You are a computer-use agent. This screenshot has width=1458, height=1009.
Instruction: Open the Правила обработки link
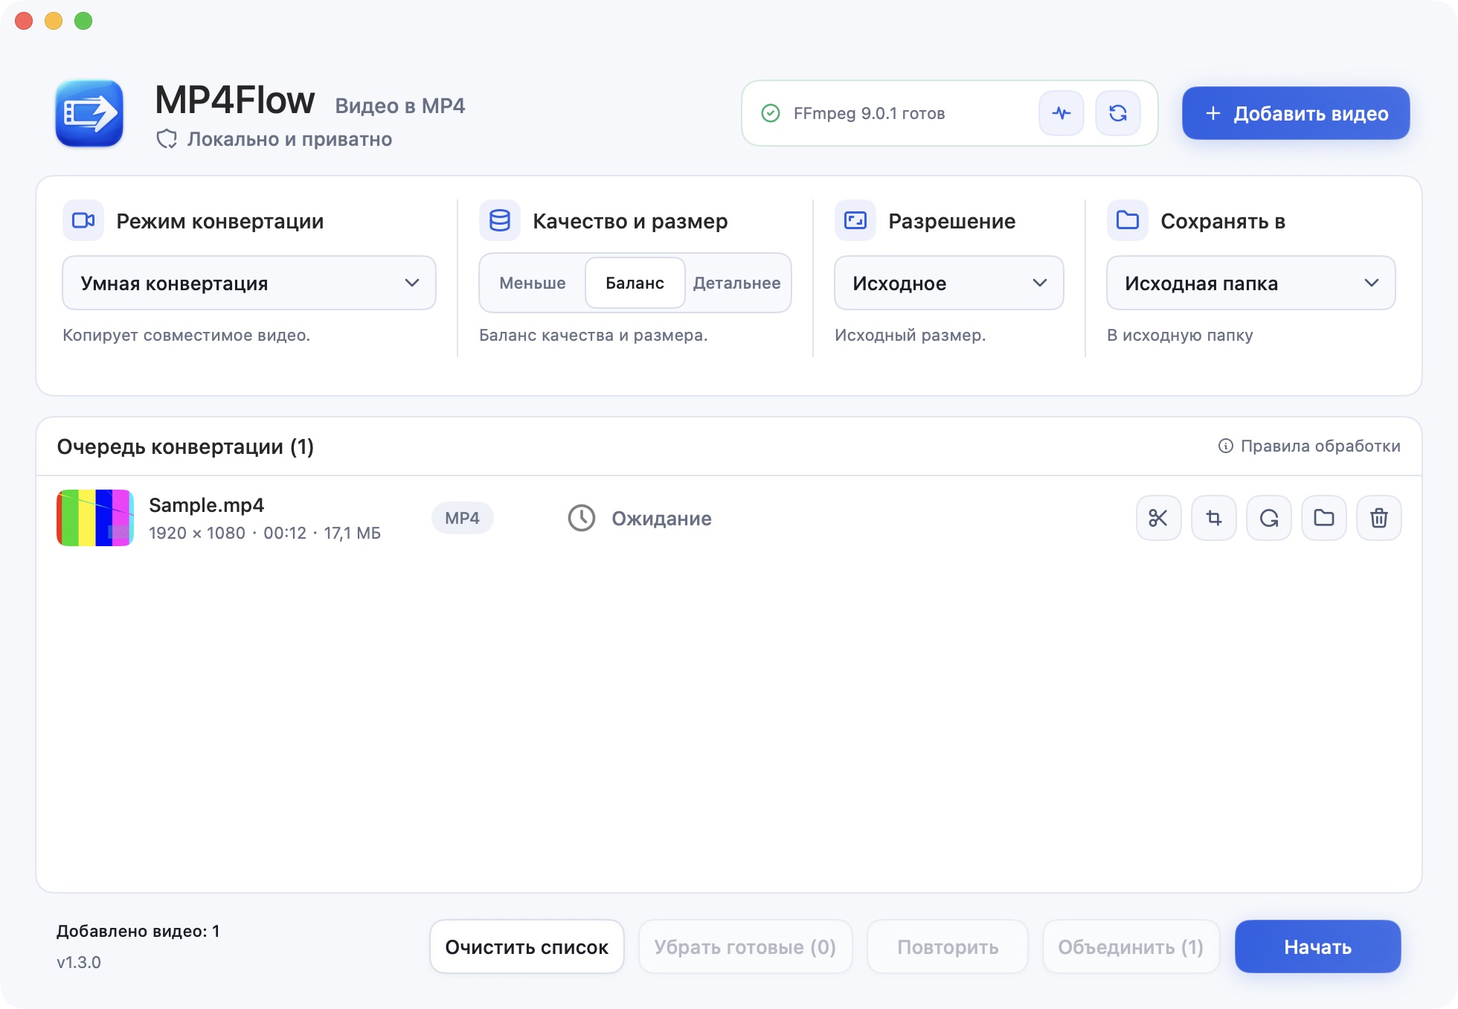point(1309,446)
